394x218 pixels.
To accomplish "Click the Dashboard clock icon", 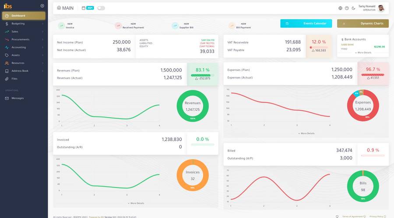I will click(x=7, y=16).
